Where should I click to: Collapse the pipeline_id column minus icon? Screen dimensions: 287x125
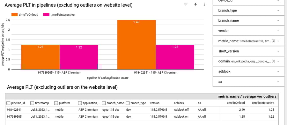point(8,103)
